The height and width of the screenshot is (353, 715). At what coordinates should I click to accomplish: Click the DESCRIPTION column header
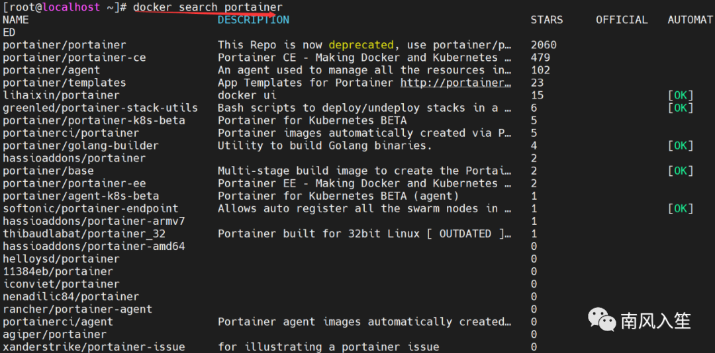(x=253, y=20)
